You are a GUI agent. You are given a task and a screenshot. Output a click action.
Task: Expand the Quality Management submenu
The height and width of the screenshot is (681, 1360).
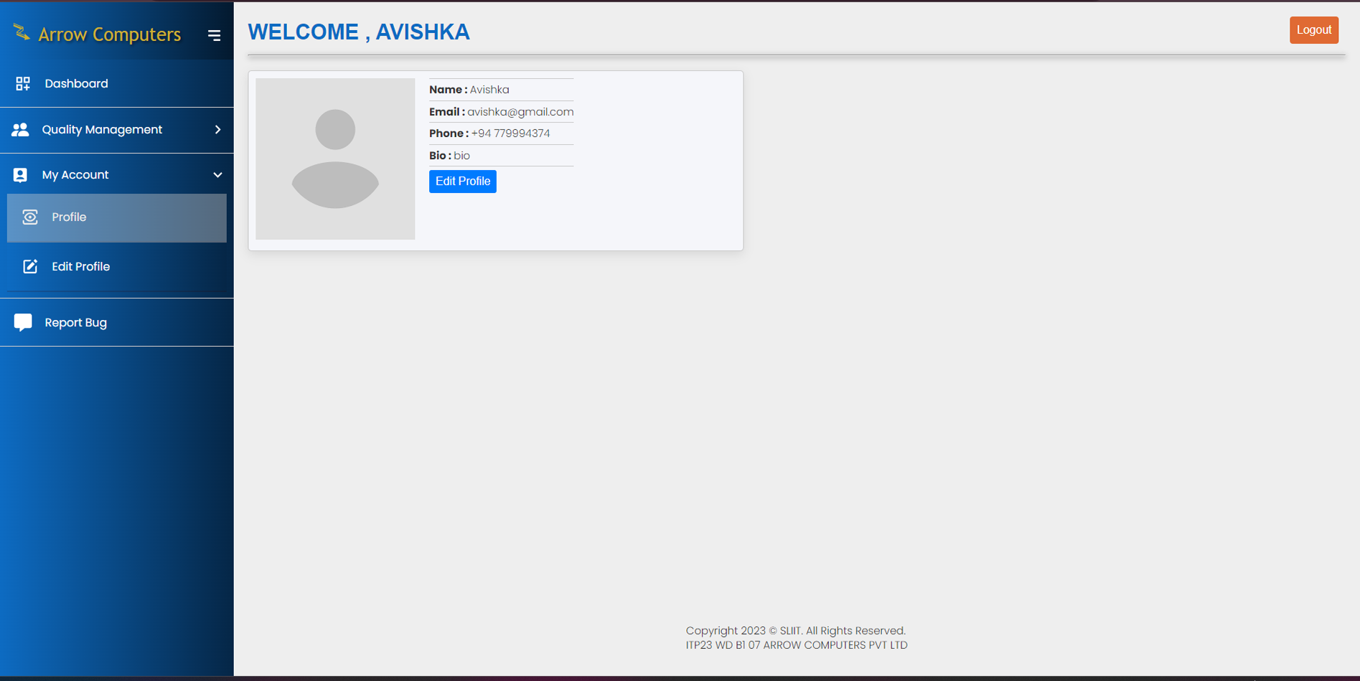click(217, 130)
